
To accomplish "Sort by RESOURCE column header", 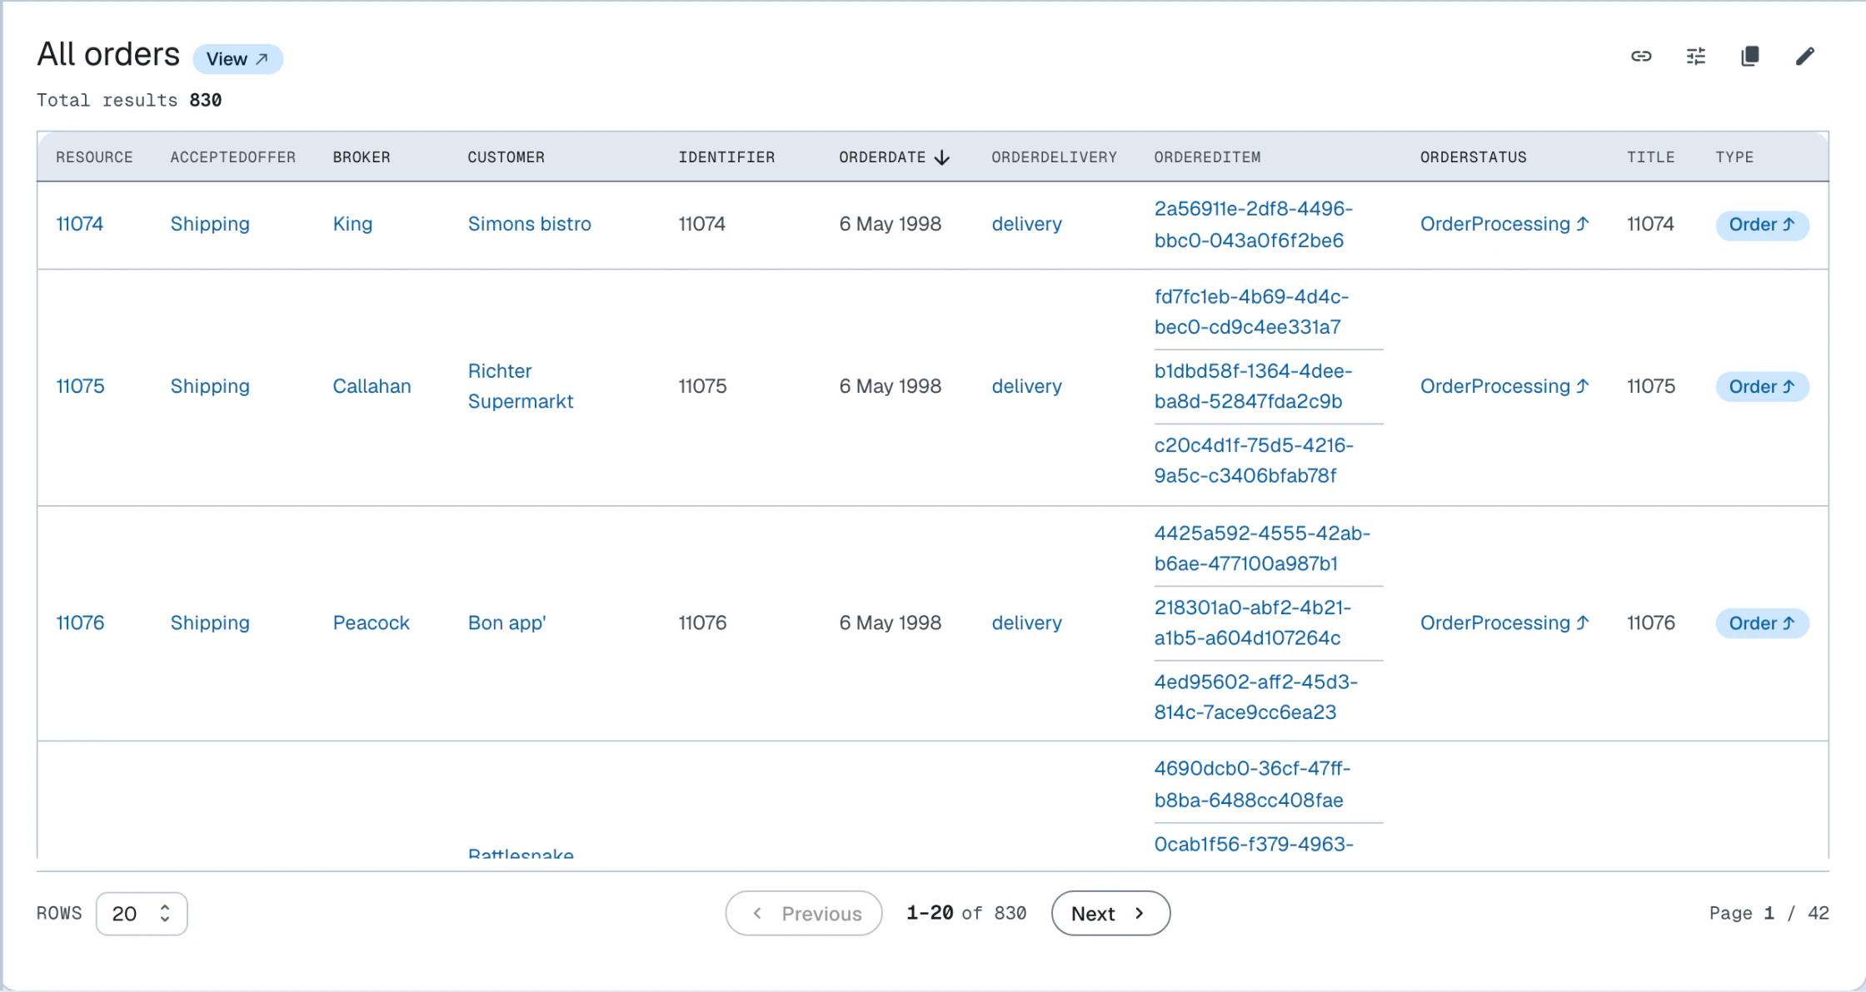I will point(94,157).
